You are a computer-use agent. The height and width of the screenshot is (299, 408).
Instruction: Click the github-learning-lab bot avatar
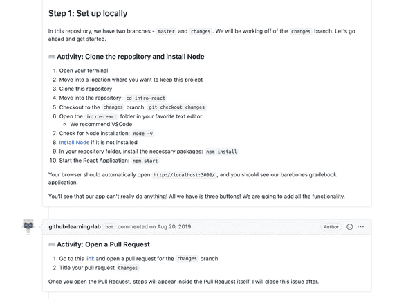pyautogui.click(x=28, y=226)
